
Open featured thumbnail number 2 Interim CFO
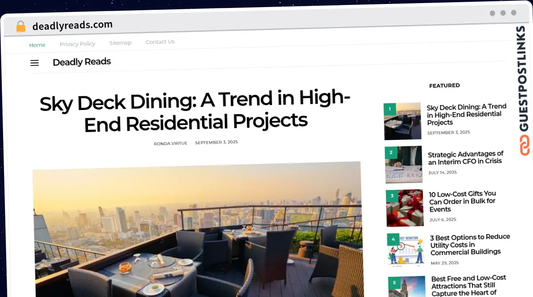[x=404, y=164]
